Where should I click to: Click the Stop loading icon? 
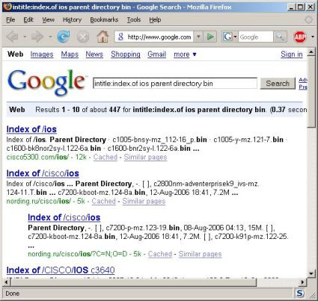coord(83,37)
